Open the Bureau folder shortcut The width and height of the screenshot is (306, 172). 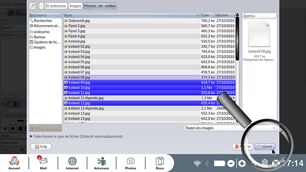pyautogui.click(x=45, y=37)
